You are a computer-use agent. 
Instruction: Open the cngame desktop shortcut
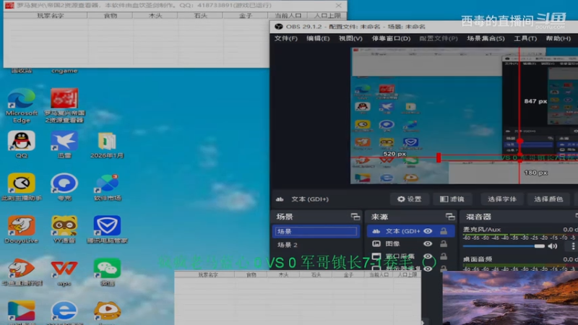point(64,71)
